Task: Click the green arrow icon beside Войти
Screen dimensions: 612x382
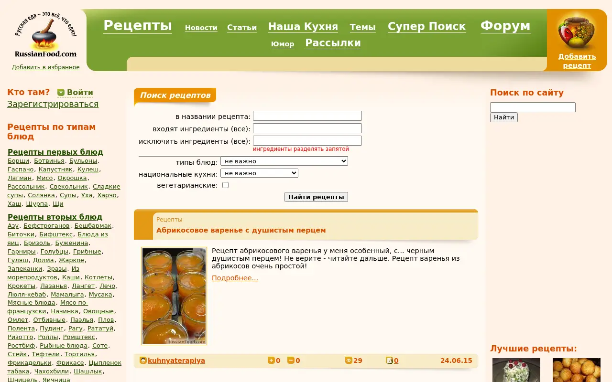Action: coord(61,93)
